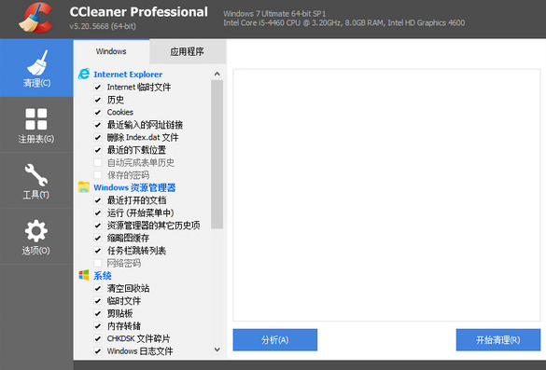Toggle 内存转储 checkbox
Image resolution: width=546 pixels, height=370 pixels.
pos(98,326)
